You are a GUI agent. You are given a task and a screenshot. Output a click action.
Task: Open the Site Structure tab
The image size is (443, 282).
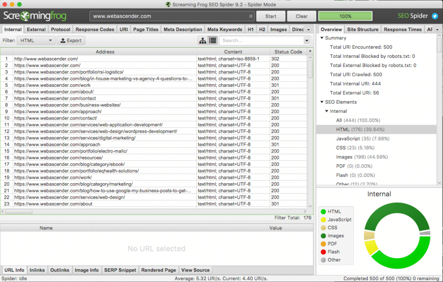pos(363,29)
